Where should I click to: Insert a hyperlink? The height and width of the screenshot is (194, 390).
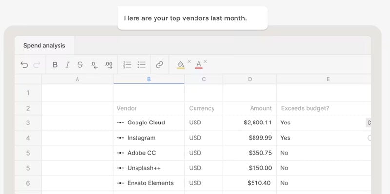(x=159, y=65)
